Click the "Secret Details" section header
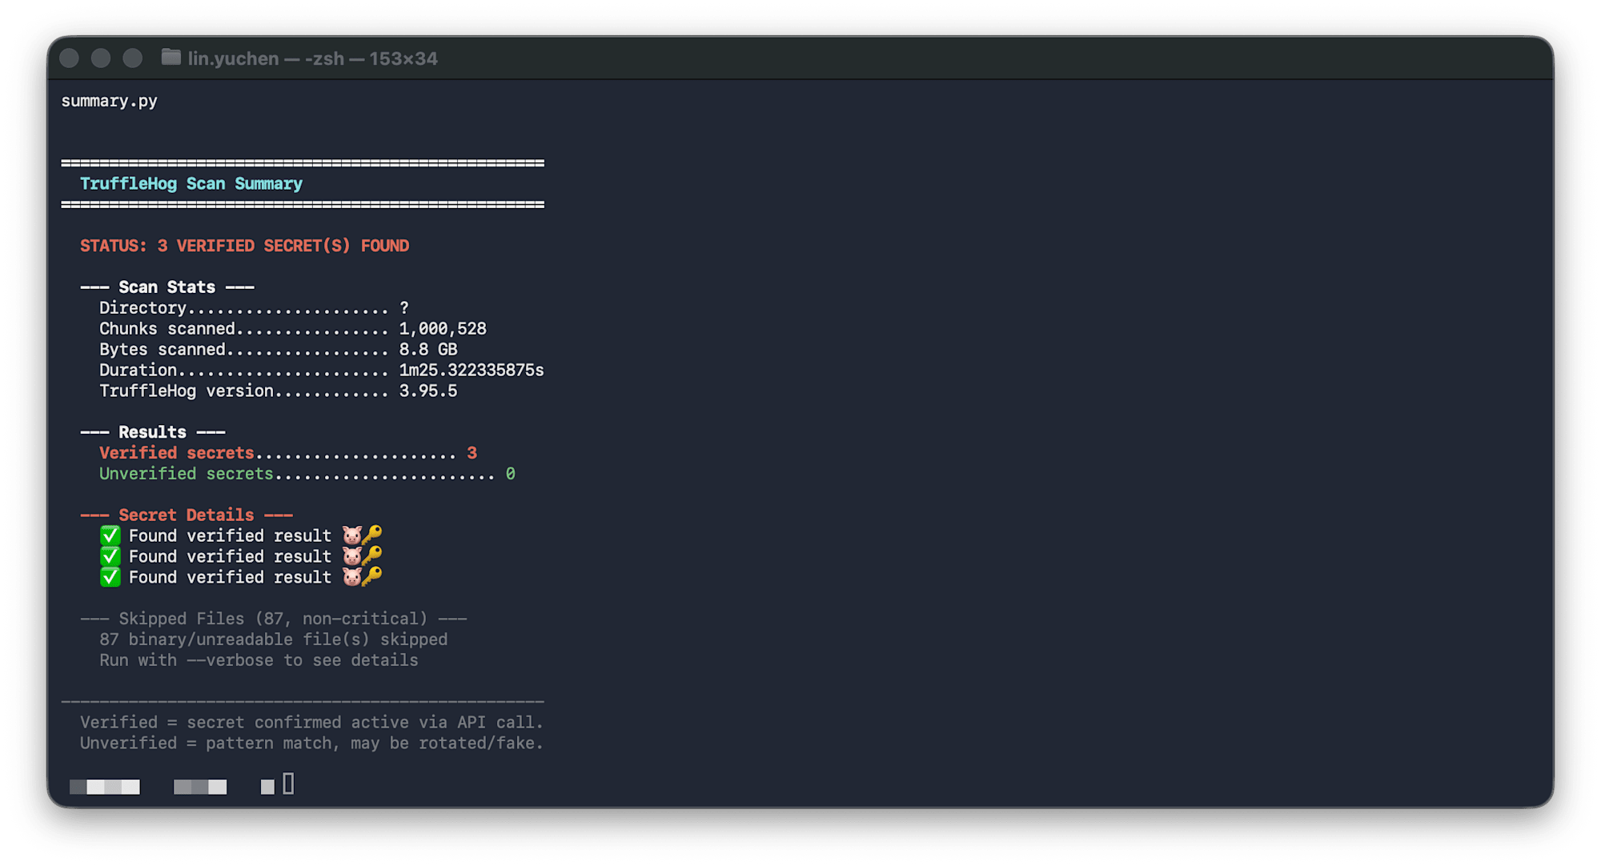The width and height of the screenshot is (1601, 866). pos(187,515)
